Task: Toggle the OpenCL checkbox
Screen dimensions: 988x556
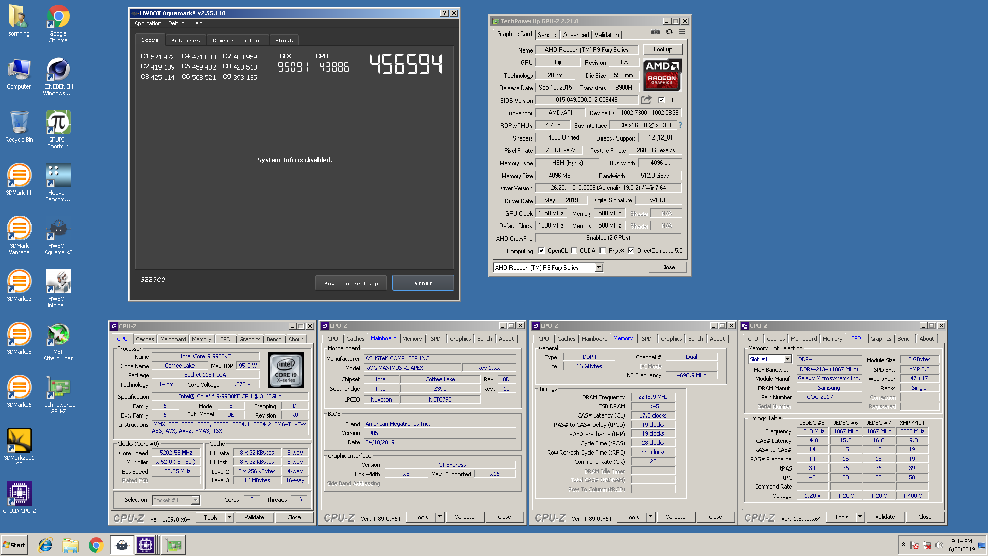Action: pyautogui.click(x=541, y=251)
